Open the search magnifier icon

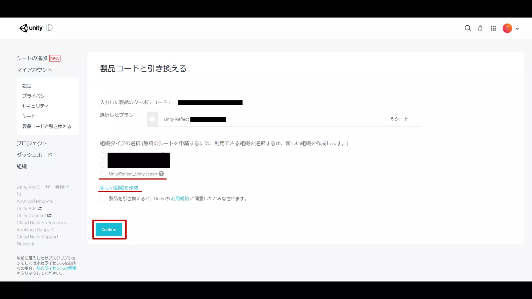click(468, 28)
